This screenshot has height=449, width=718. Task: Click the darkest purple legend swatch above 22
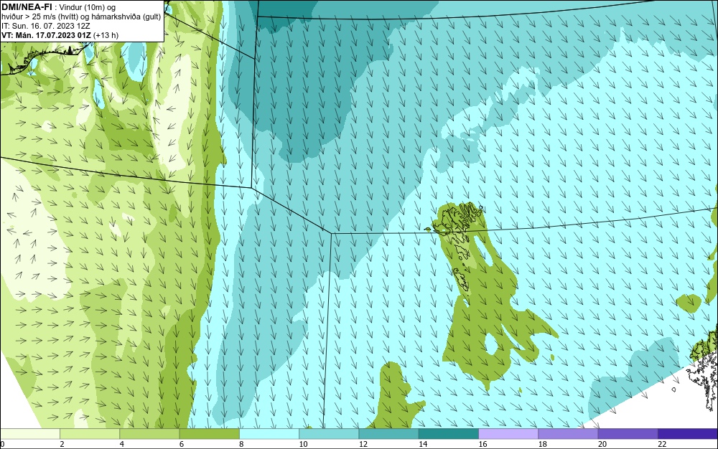click(x=688, y=434)
